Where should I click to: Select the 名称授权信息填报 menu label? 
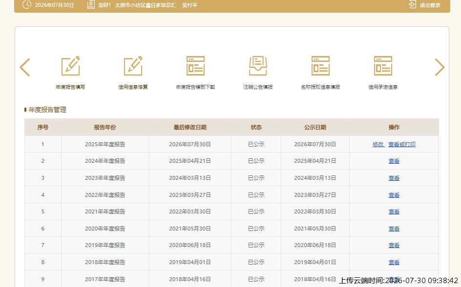click(x=320, y=87)
